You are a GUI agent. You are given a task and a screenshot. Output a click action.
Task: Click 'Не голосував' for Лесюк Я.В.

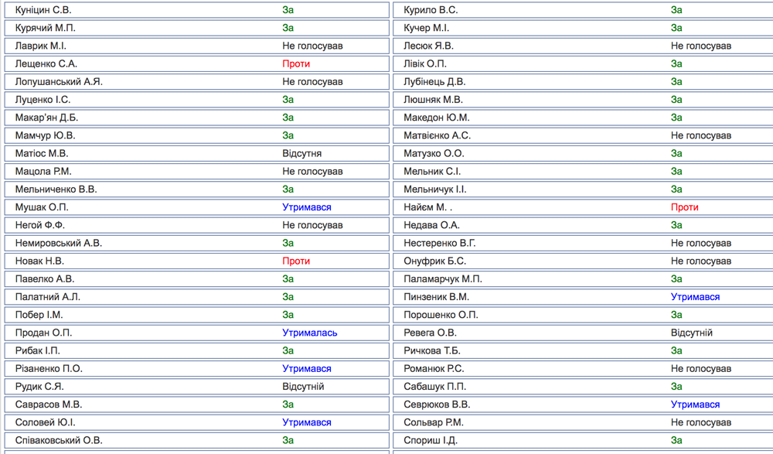click(701, 46)
